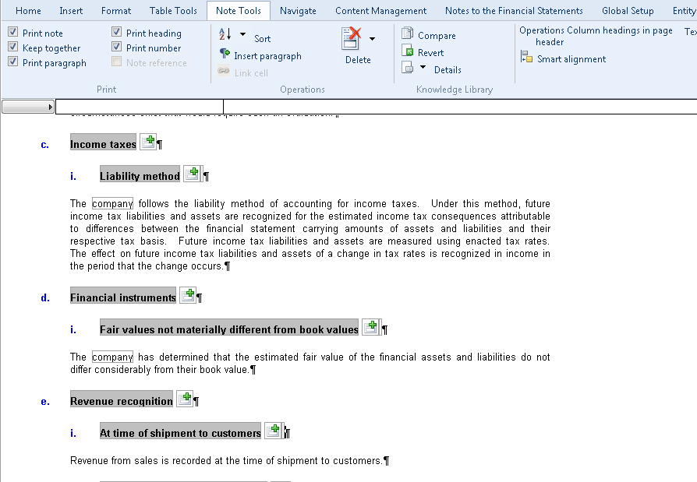Open Notes to the Financial Statements tab

coord(514,11)
